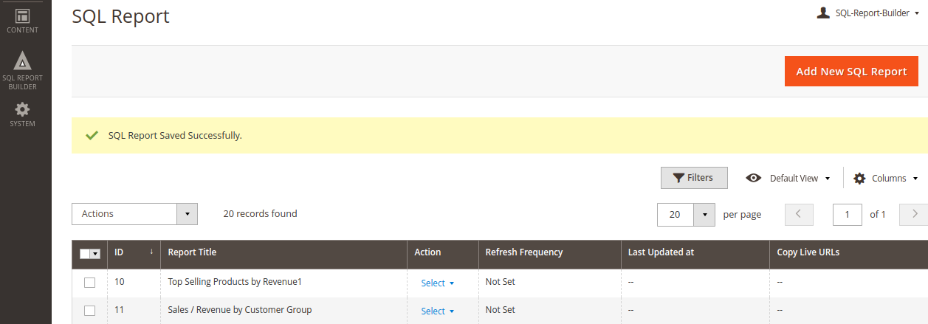
Task: Open the SQL-Report-Builder user dropdown
Action: pos(868,13)
